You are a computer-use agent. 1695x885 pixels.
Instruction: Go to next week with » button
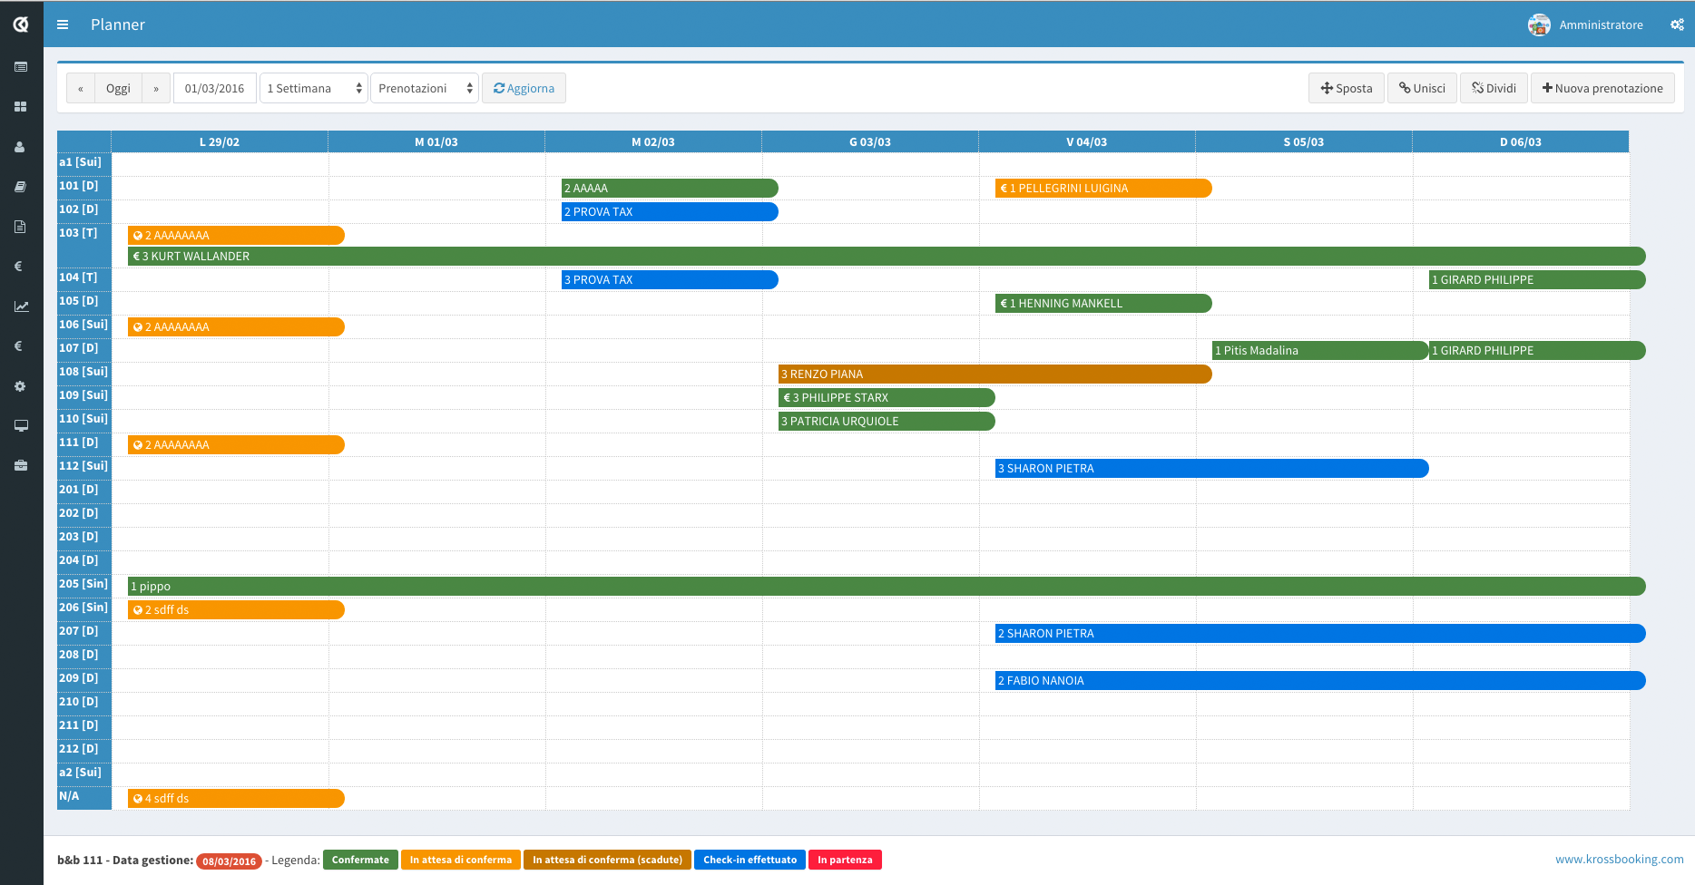(156, 88)
